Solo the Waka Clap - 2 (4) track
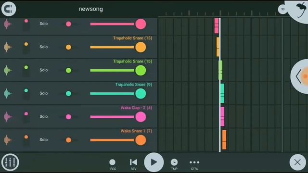The height and width of the screenshot is (173, 308). pos(44,116)
